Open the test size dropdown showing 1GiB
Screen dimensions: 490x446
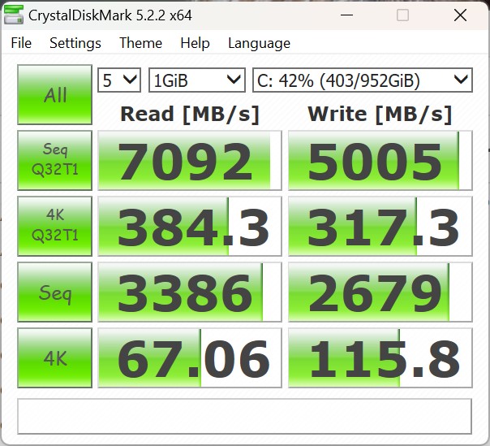point(197,80)
